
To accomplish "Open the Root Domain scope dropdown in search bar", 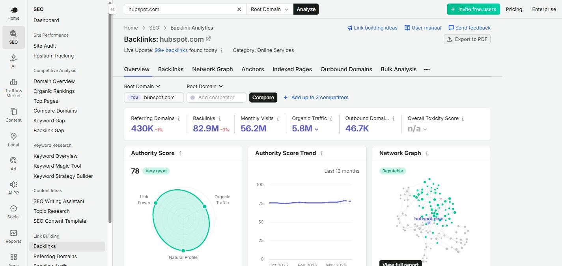I will 270,9.
